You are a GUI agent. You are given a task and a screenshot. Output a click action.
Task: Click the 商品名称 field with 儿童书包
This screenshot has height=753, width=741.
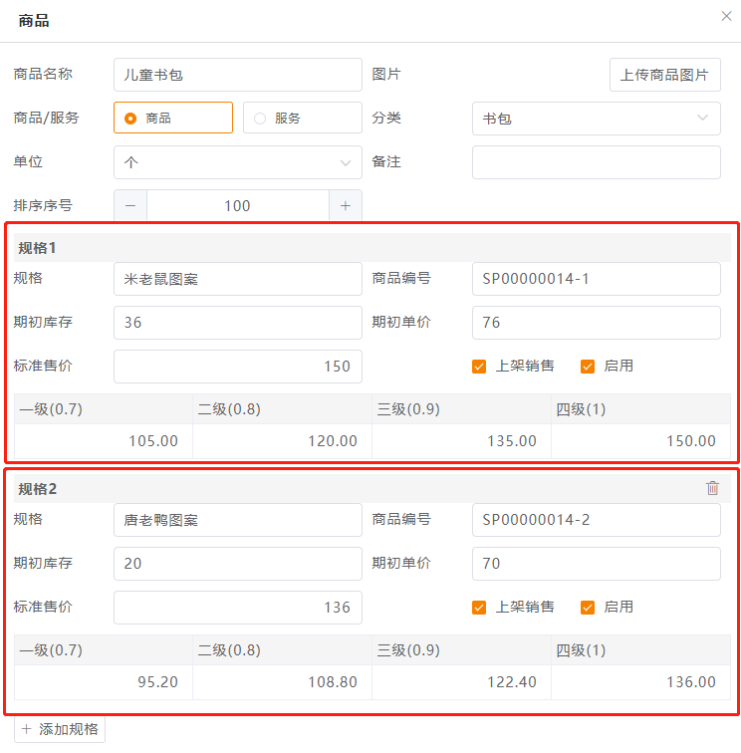[237, 75]
